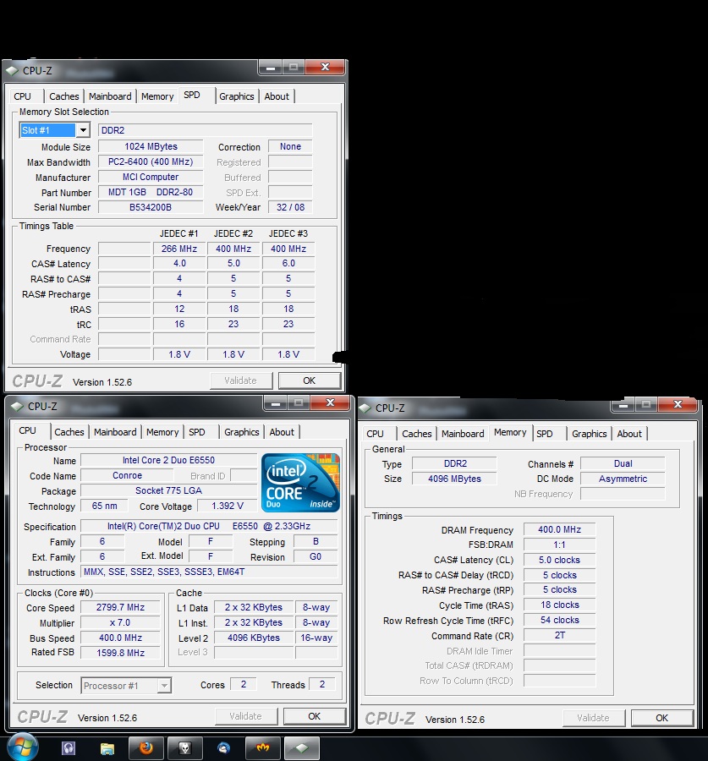Open About tab in the CPU window
Image resolution: width=708 pixels, height=761 pixels.
pyautogui.click(x=282, y=432)
